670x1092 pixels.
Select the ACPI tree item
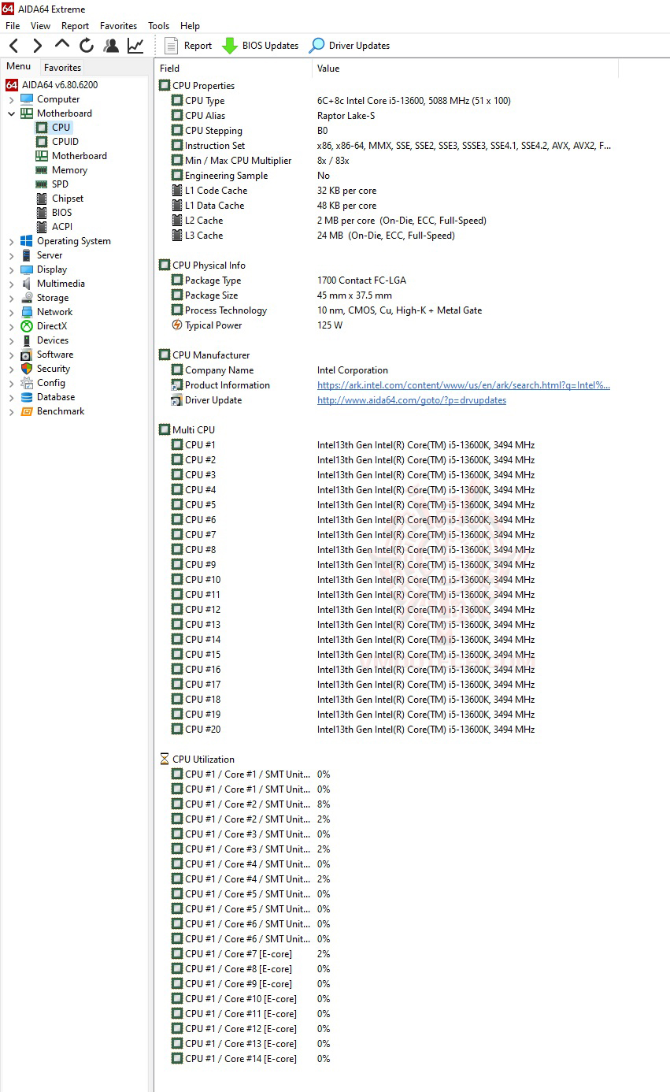(62, 227)
